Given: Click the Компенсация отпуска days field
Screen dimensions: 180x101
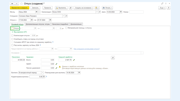Looking at the screenshot, I should coord(33,36).
